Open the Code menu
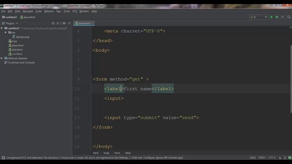The height and width of the screenshot is (164, 292). [38, 11]
